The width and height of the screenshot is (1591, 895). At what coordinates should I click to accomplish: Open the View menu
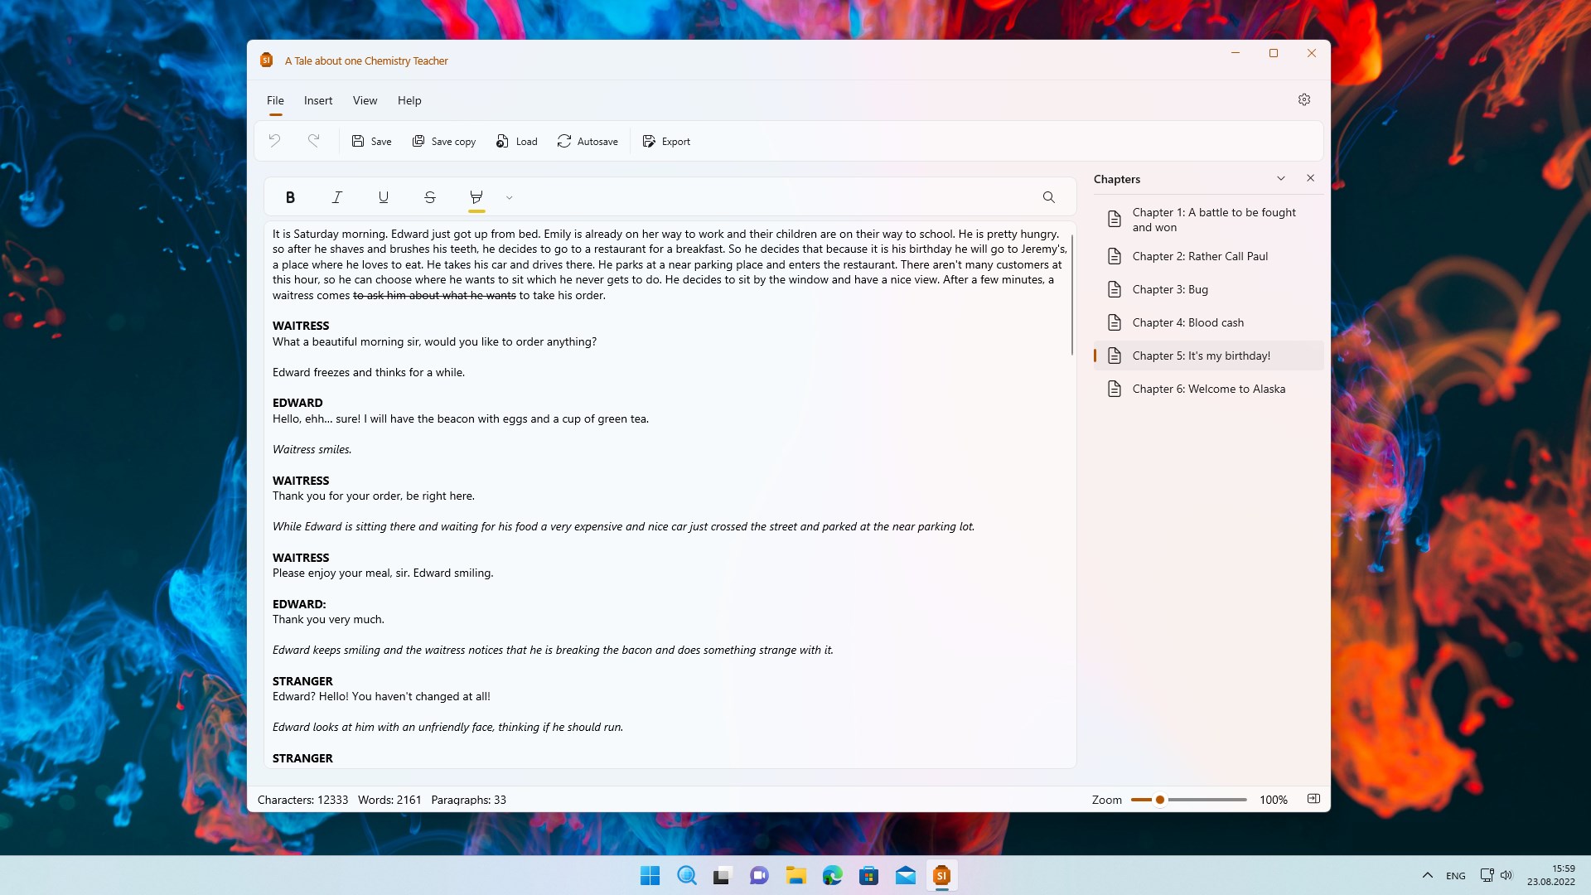click(365, 100)
